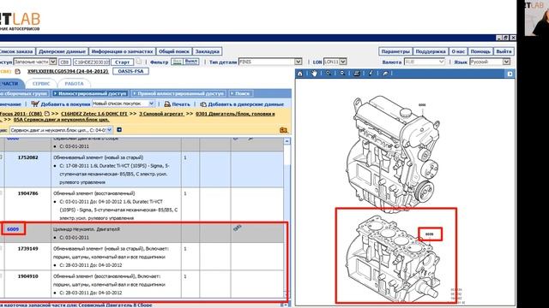Click the orange folder icon in yellow bar

tap(283, 130)
